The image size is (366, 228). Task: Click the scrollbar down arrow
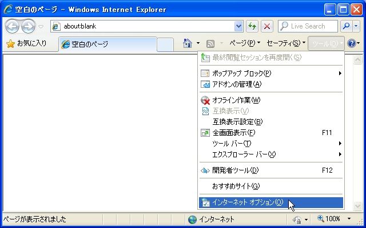click(x=357, y=206)
